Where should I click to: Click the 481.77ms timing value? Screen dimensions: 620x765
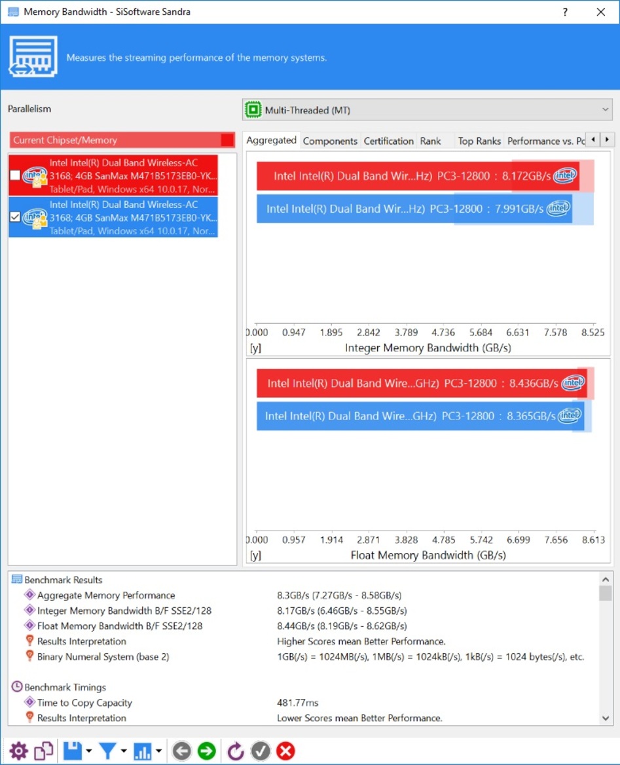click(298, 703)
